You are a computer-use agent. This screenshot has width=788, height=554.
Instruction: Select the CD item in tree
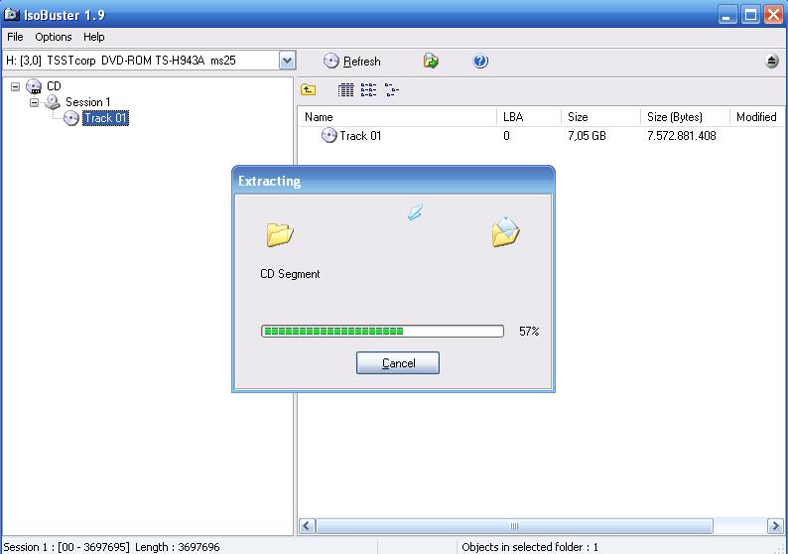point(54,86)
